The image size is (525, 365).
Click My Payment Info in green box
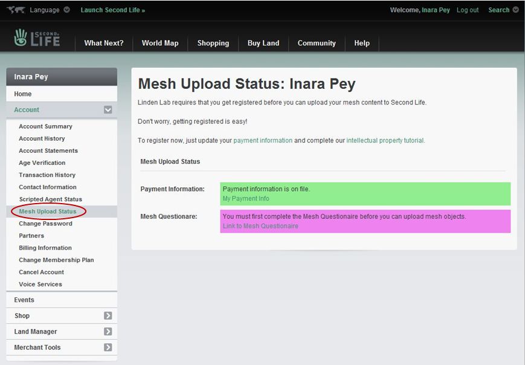[x=246, y=198]
